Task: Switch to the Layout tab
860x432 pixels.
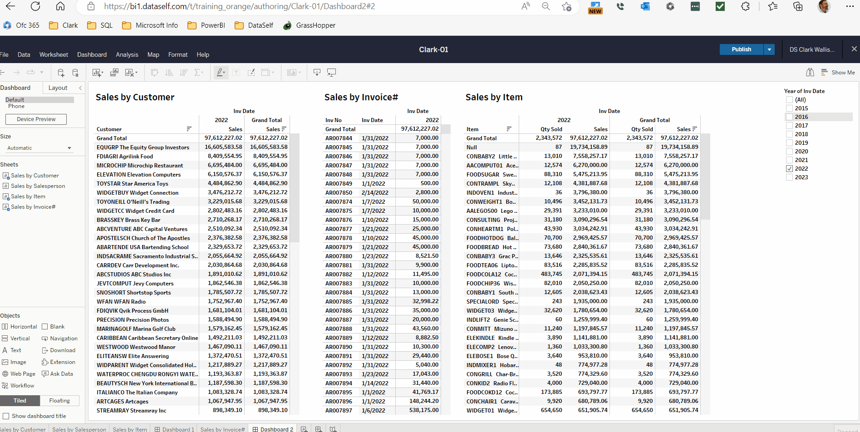Action: tap(58, 88)
